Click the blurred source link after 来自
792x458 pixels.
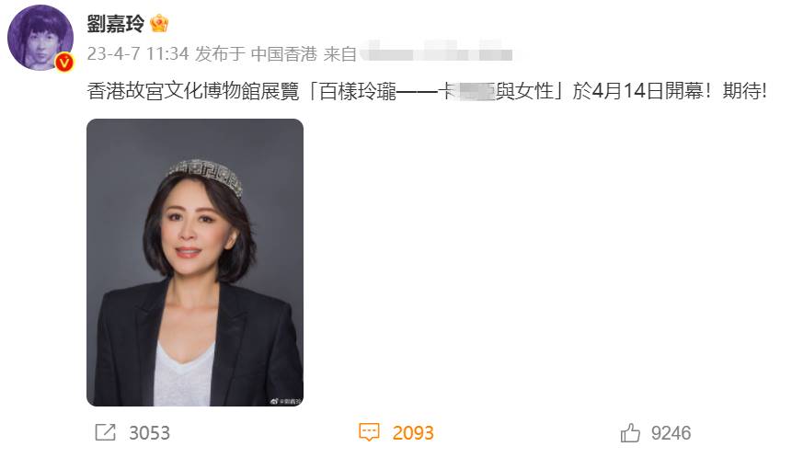pyautogui.click(x=436, y=52)
